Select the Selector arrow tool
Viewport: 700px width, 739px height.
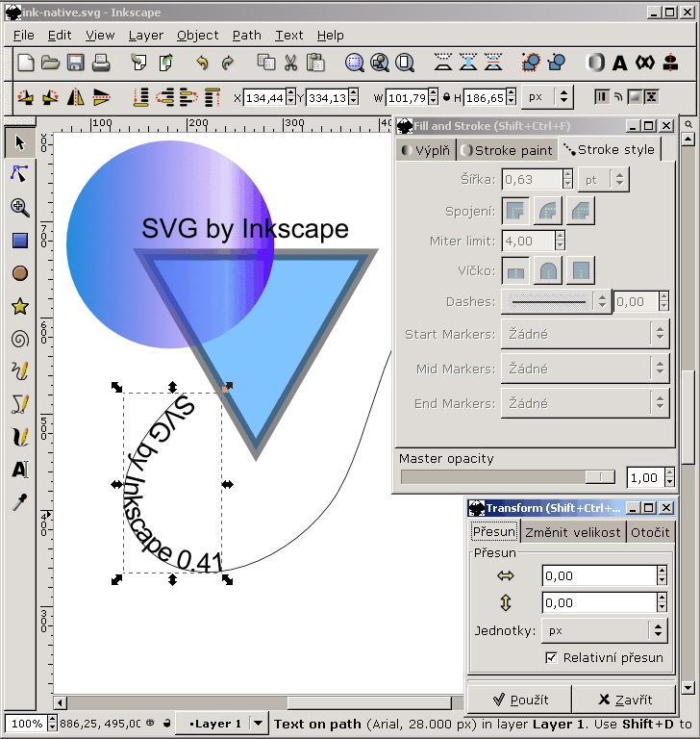(20, 142)
